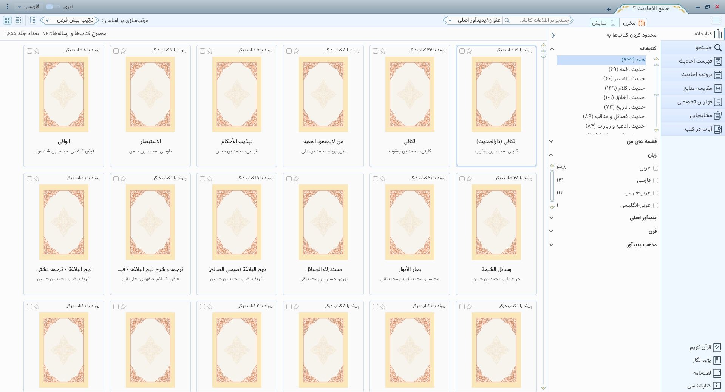Click the book info search field
The width and height of the screenshot is (725, 392).
(541, 20)
